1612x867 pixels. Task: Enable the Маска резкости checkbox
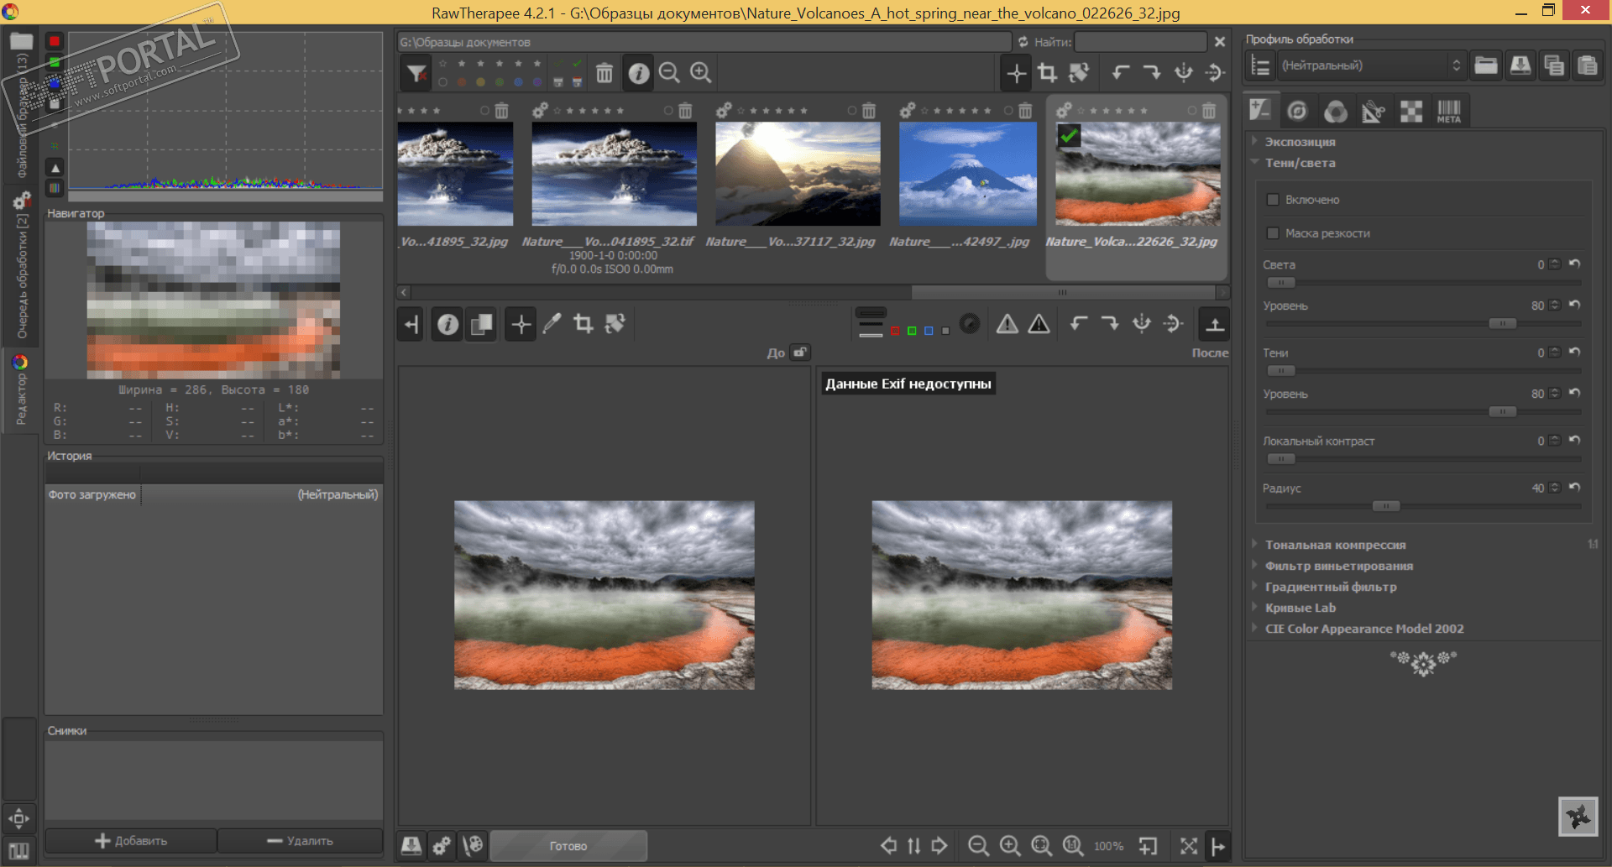[1273, 233]
